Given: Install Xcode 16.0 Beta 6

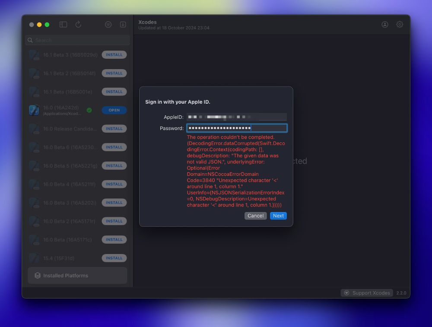Looking at the screenshot, I should 114,147.
